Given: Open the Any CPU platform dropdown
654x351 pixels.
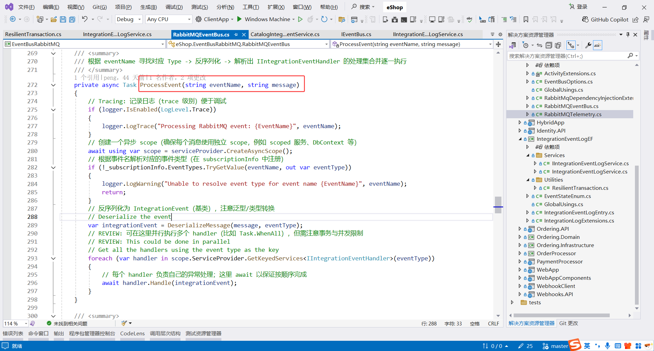Looking at the screenshot, I should [168, 19].
